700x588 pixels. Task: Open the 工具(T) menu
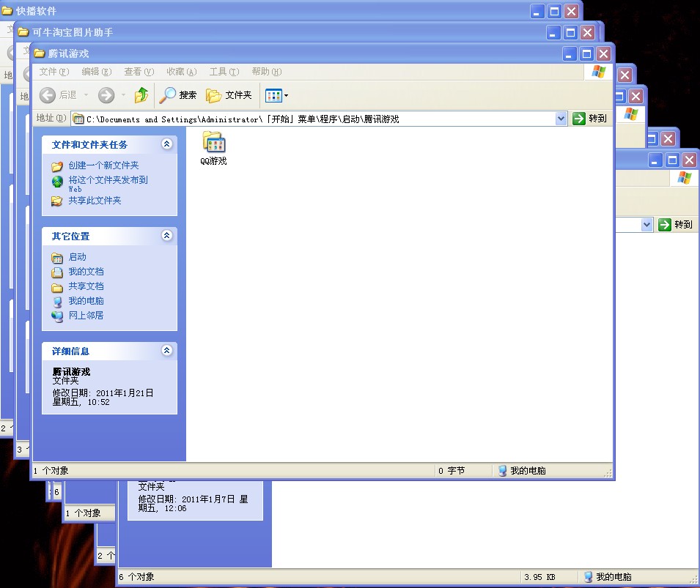224,72
